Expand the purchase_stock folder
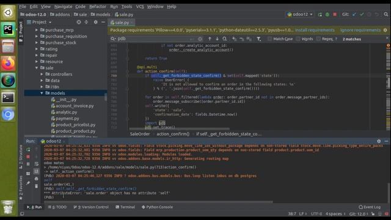Viewport: 391px width, 220px height. [37, 43]
